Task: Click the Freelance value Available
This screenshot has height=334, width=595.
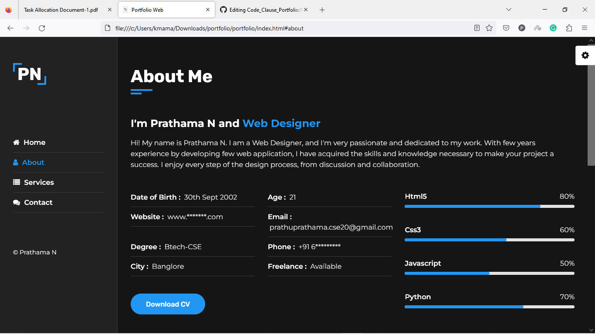Action: tap(326, 267)
